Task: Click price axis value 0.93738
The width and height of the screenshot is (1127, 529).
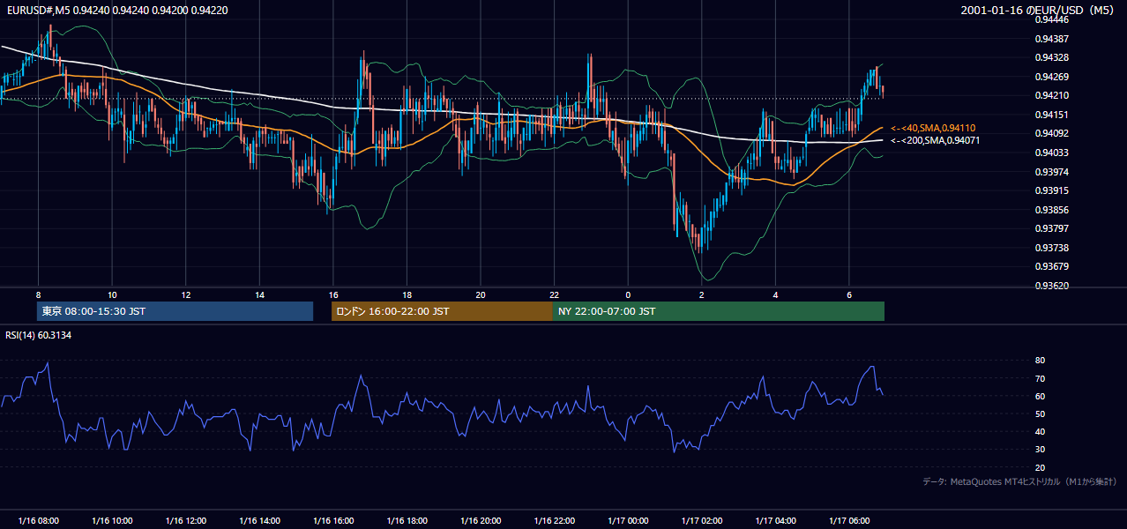Action: coord(1051,248)
